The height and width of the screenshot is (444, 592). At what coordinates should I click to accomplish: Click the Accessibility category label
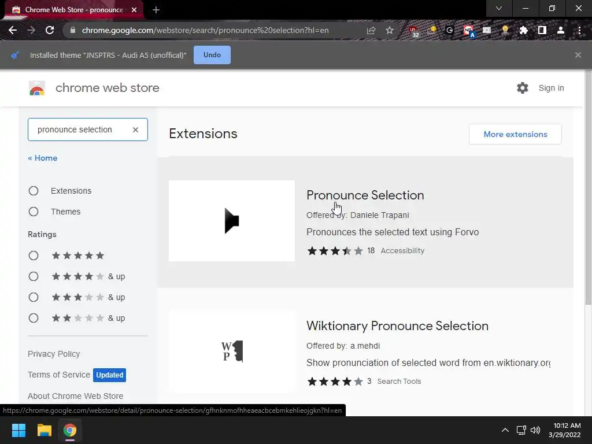point(402,251)
